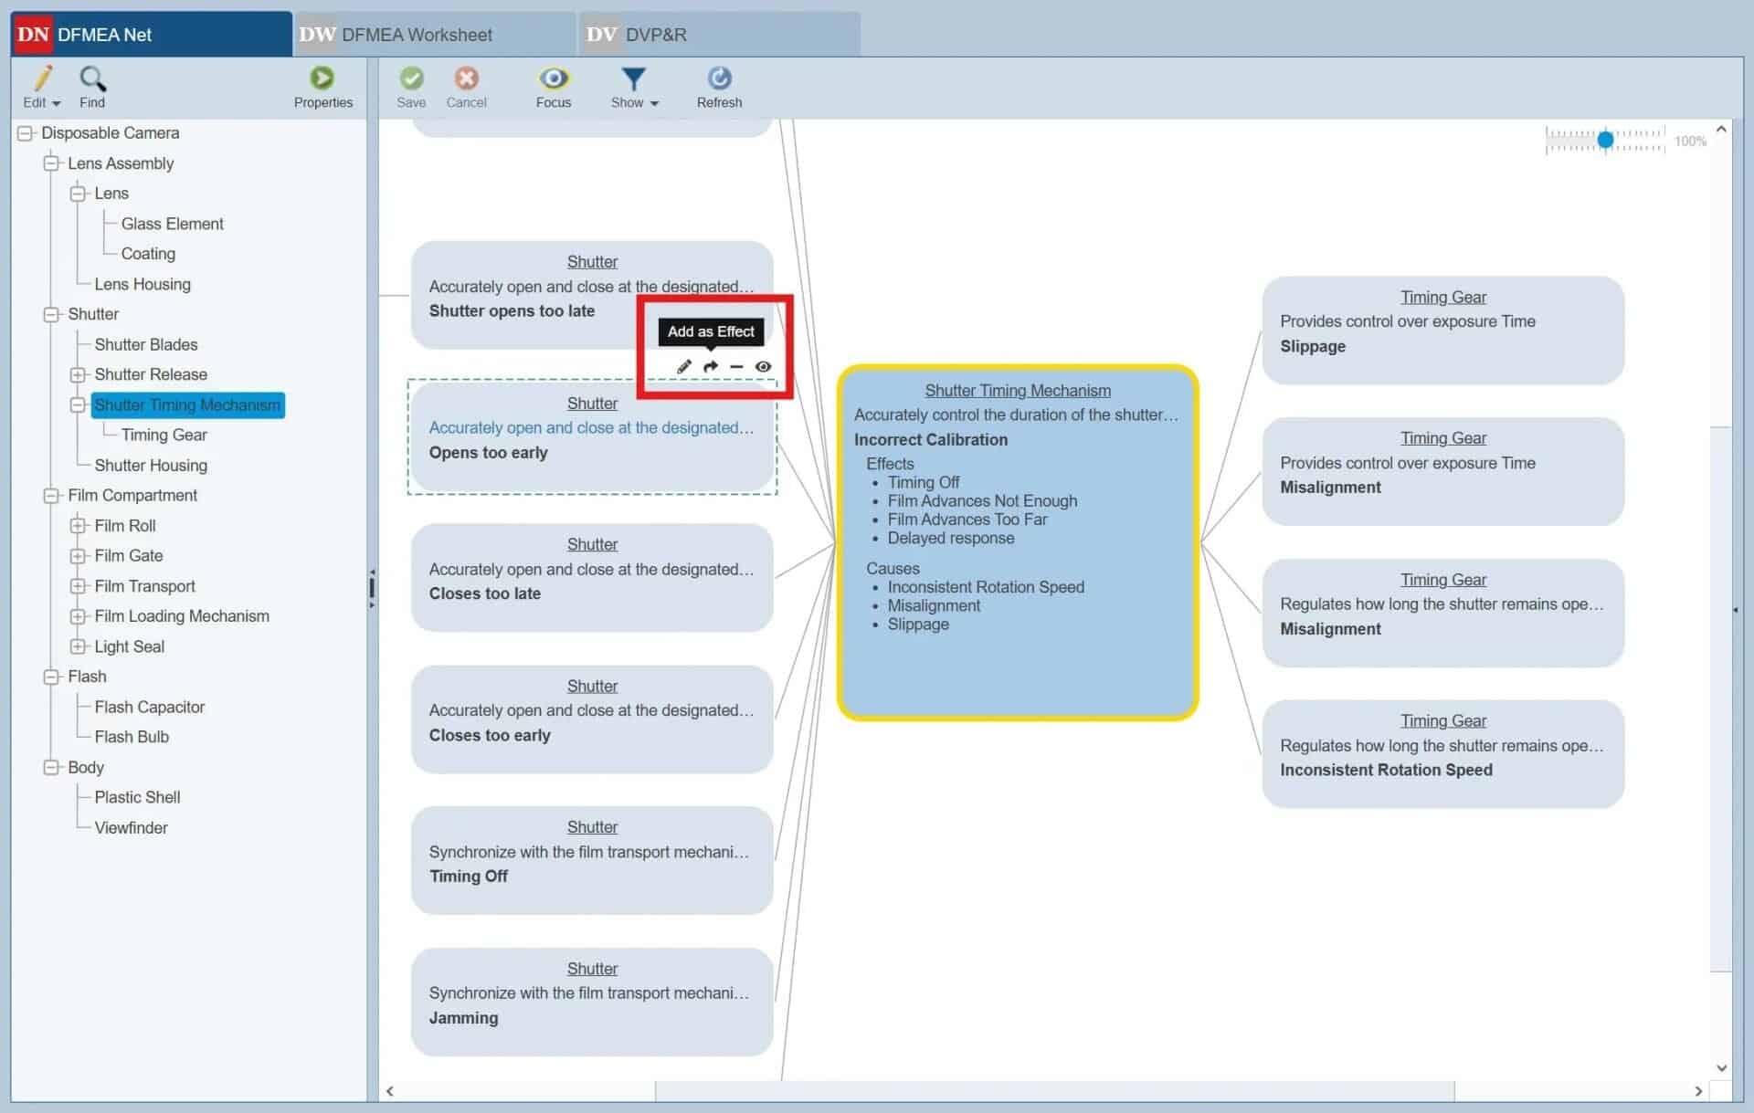1754x1113 pixels.
Task: Click the zoom level slider handle
Action: [x=1605, y=140]
